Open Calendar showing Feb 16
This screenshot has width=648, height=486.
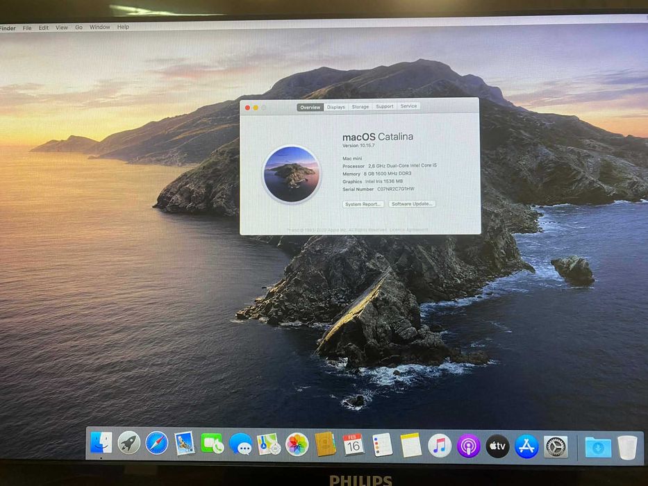click(354, 444)
